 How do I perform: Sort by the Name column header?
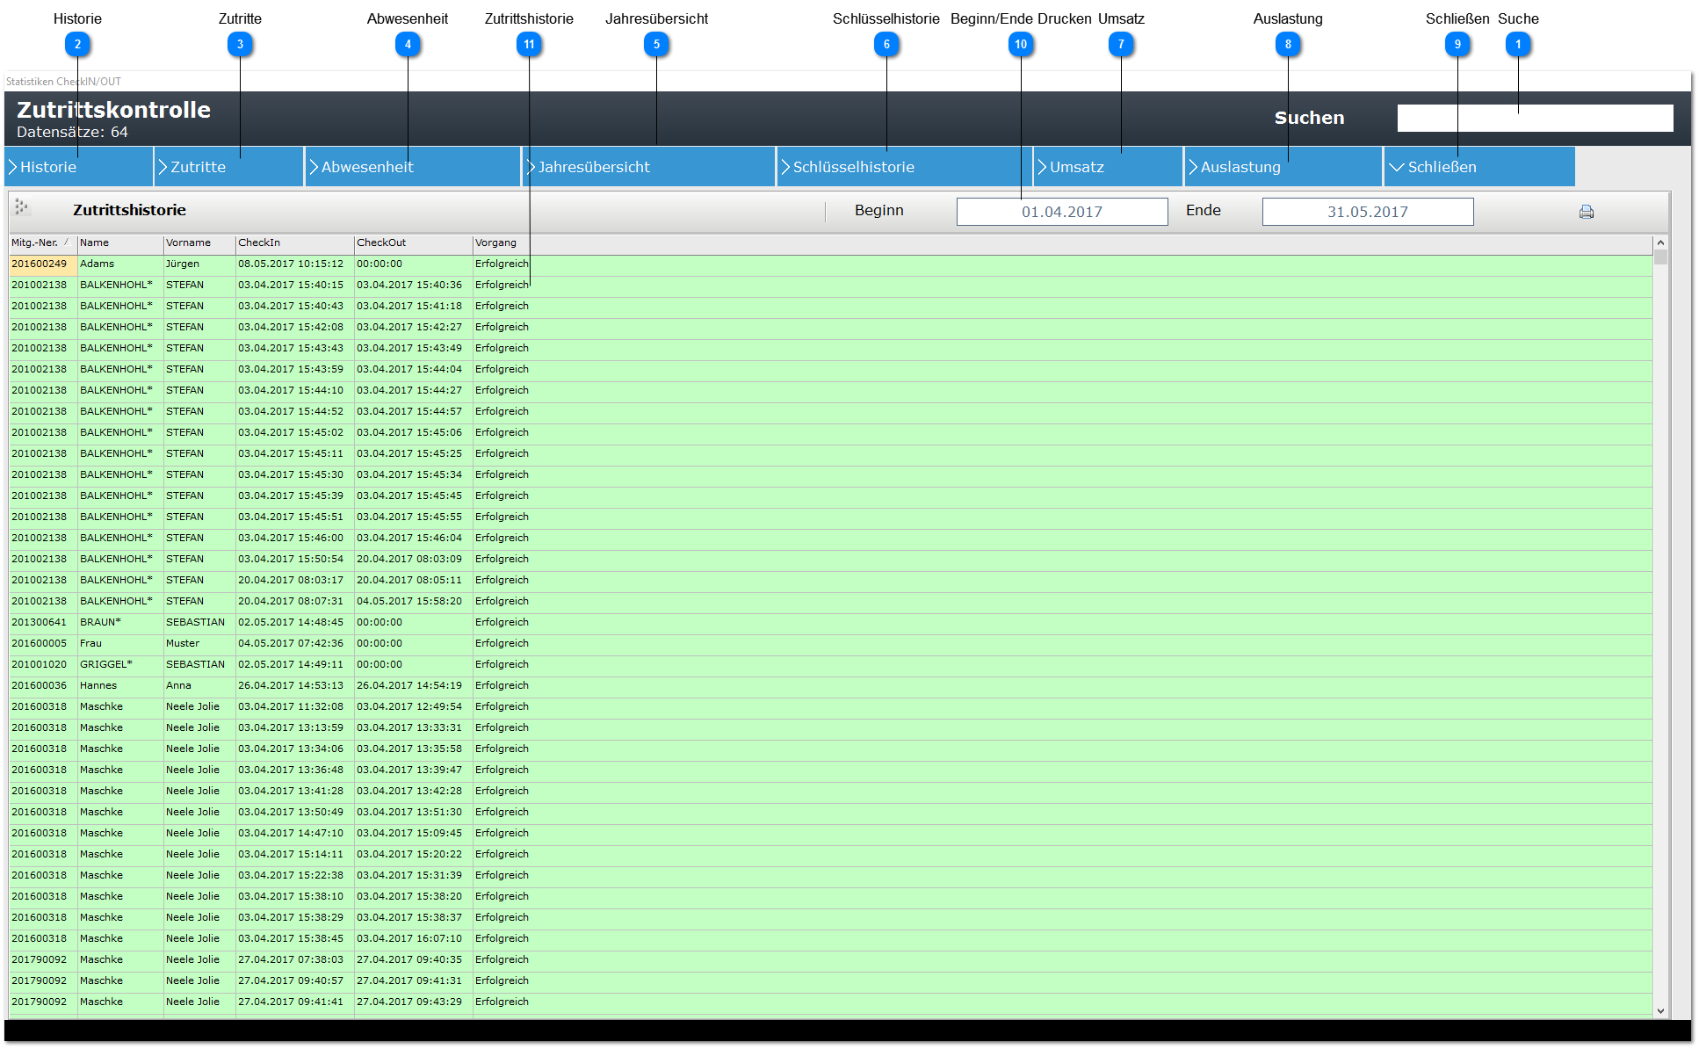tap(120, 243)
